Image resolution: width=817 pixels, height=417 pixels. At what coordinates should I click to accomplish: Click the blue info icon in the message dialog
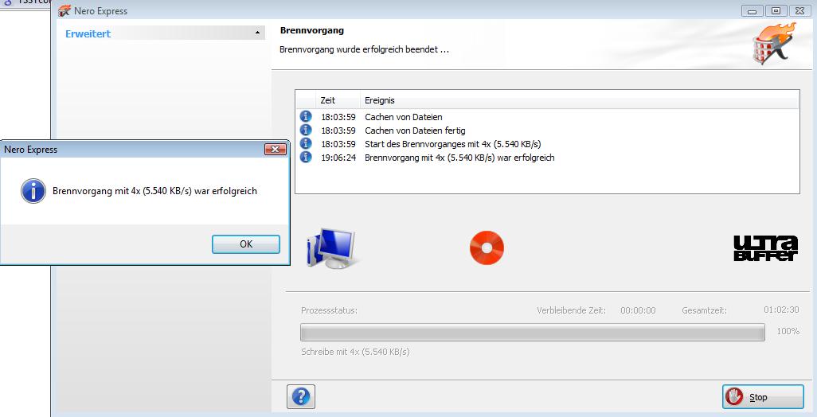tap(33, 191)
